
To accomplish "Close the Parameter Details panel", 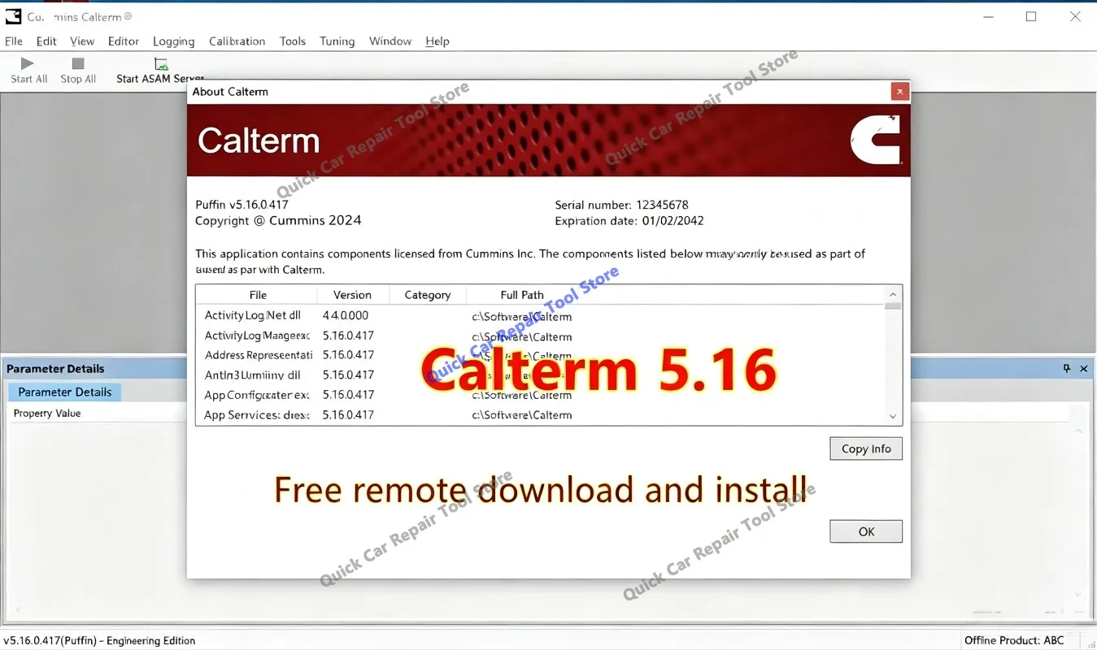I will pos(1083,368).
